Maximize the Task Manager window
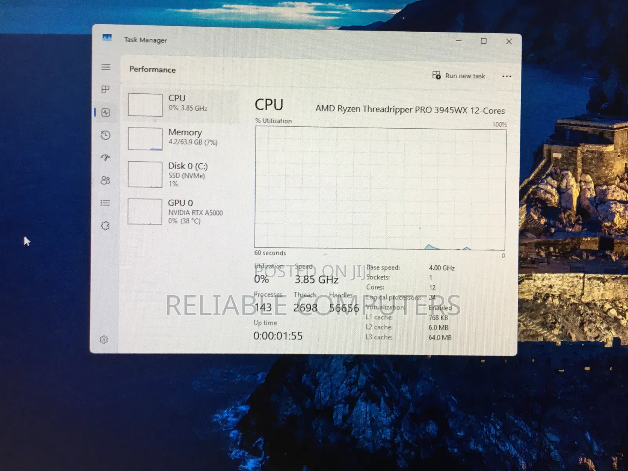The image size is (628, 471). [x=484, y=41]
